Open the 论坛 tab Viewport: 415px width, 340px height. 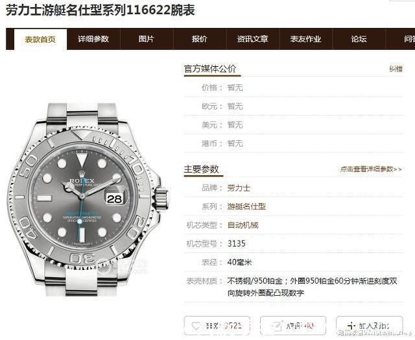pos(359,39)
